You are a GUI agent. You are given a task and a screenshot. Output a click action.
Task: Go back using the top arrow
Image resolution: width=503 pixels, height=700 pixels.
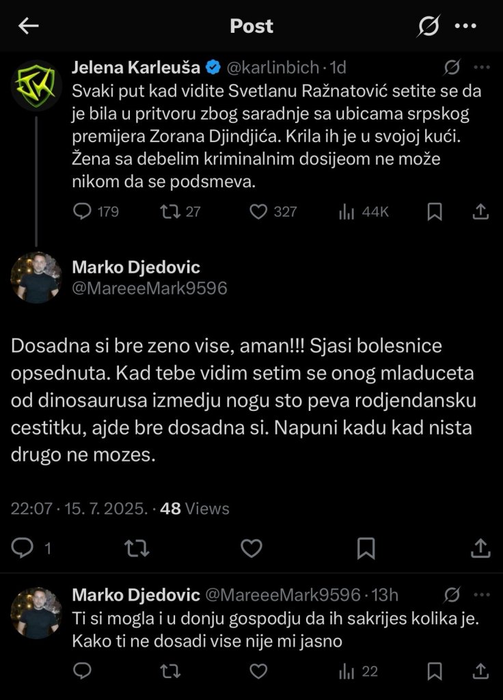[29, 26]
